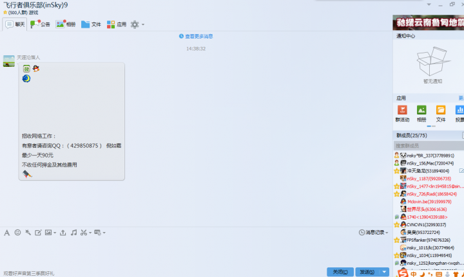
Task: Open the emoji smiley picker
Action: point(17,232)
